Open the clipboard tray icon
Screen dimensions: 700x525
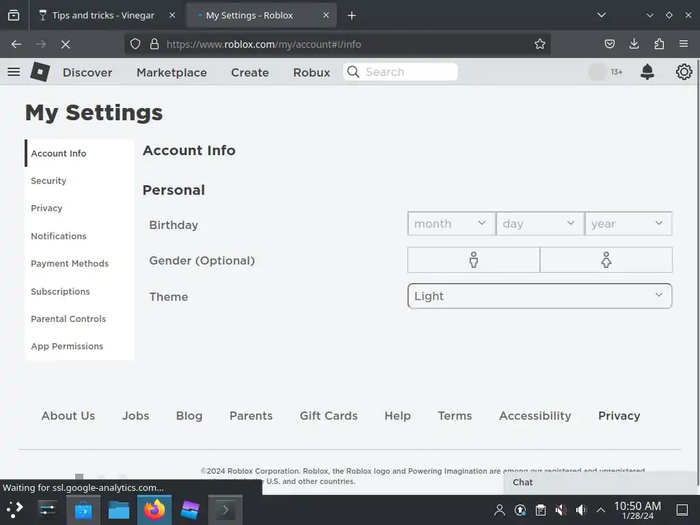click(541, 509)
